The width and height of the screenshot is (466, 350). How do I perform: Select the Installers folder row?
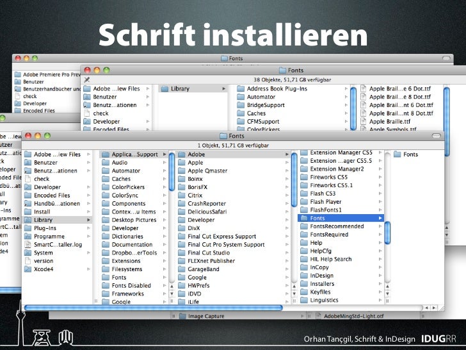click(x=341, y=283)
